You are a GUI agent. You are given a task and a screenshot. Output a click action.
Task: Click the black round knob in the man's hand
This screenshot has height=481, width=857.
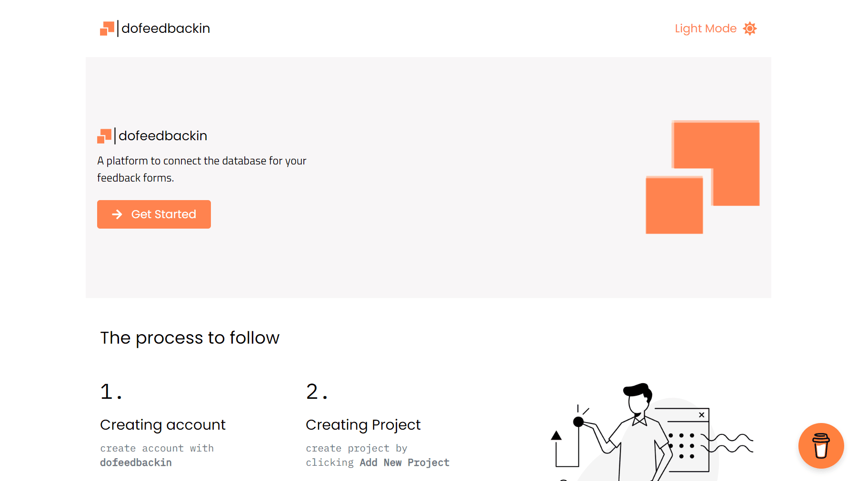point(578,422)
